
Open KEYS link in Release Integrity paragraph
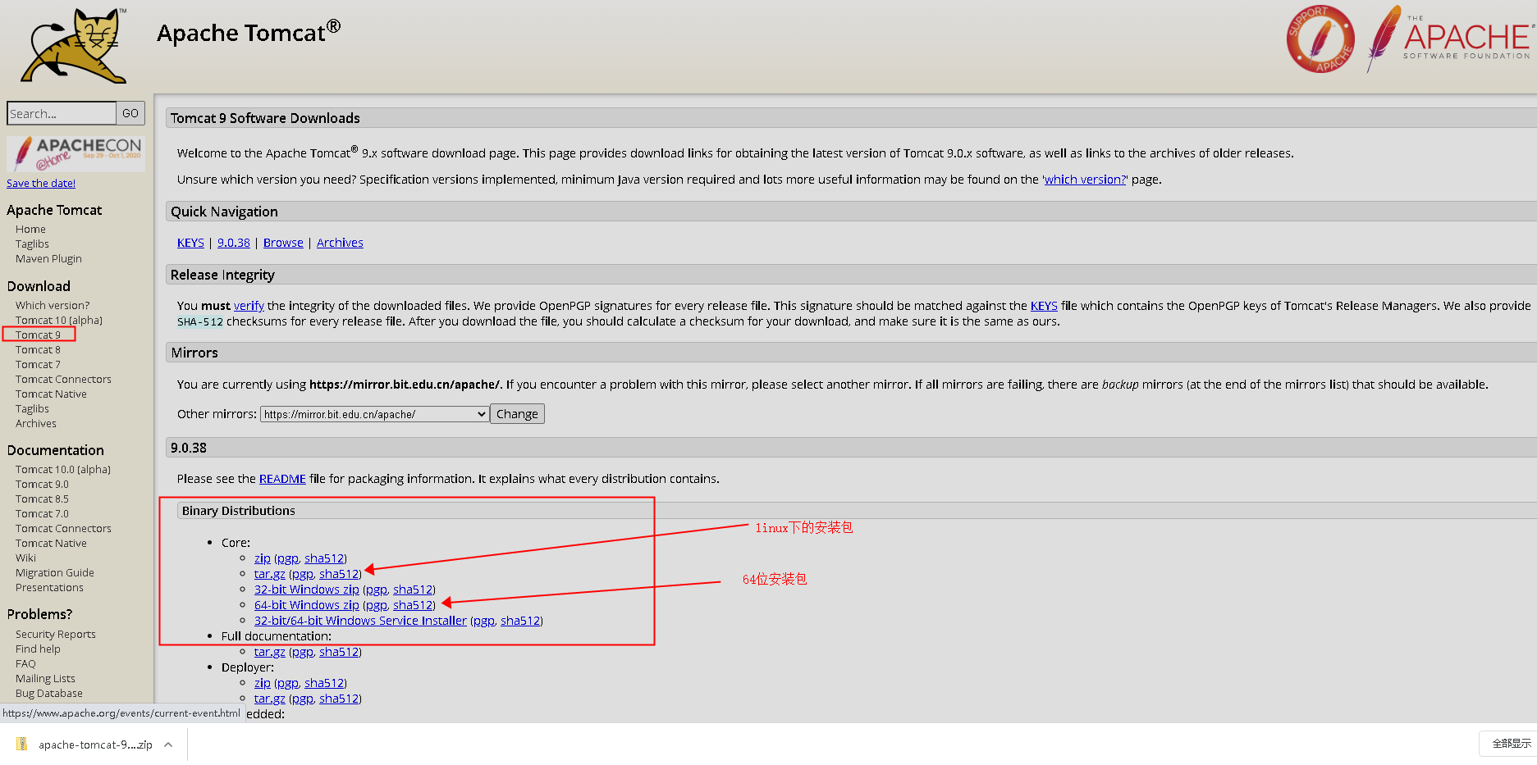point(1044,306)
